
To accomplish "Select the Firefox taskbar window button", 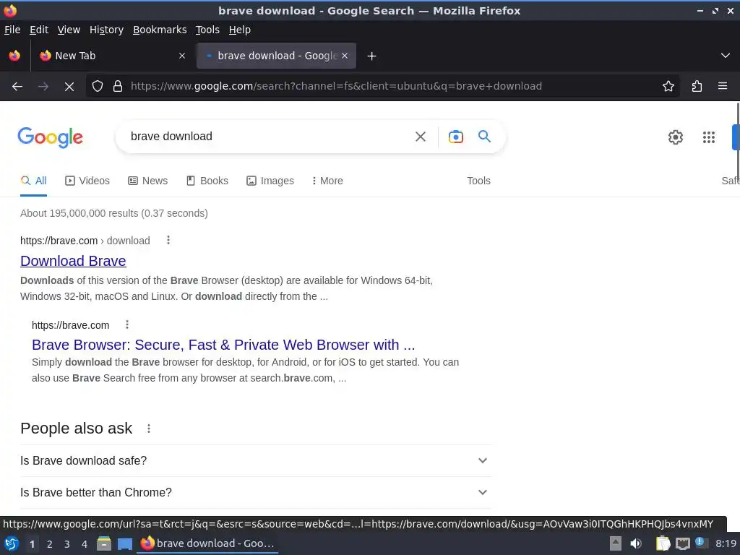I will [207, 543].
